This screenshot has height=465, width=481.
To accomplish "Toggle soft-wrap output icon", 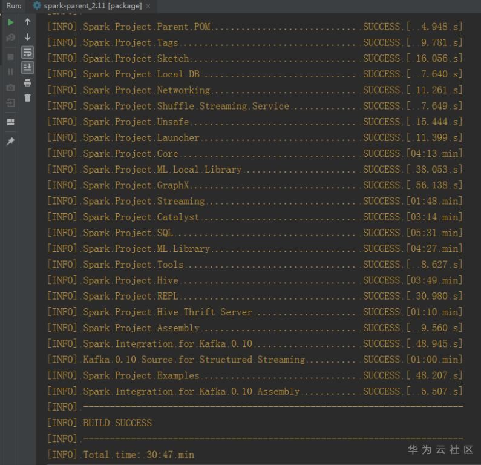I will coord(28,53).
